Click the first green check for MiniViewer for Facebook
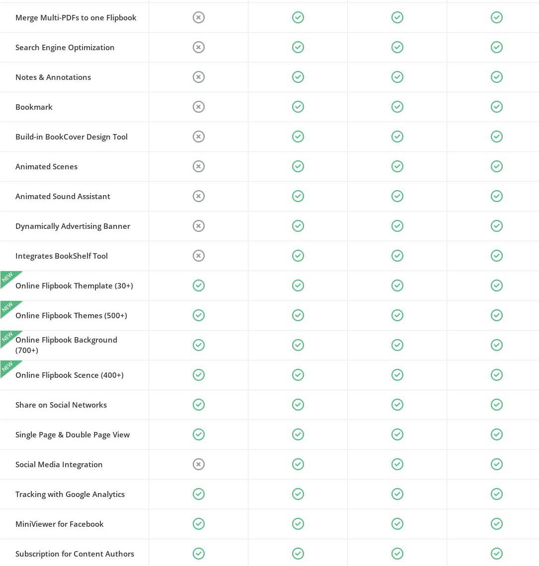This screenshot has height=566, width=539. 199,524
